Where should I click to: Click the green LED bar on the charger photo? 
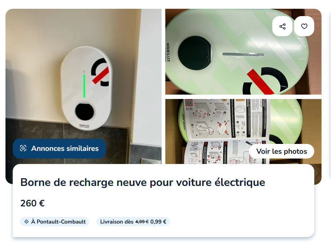point(84,86)
